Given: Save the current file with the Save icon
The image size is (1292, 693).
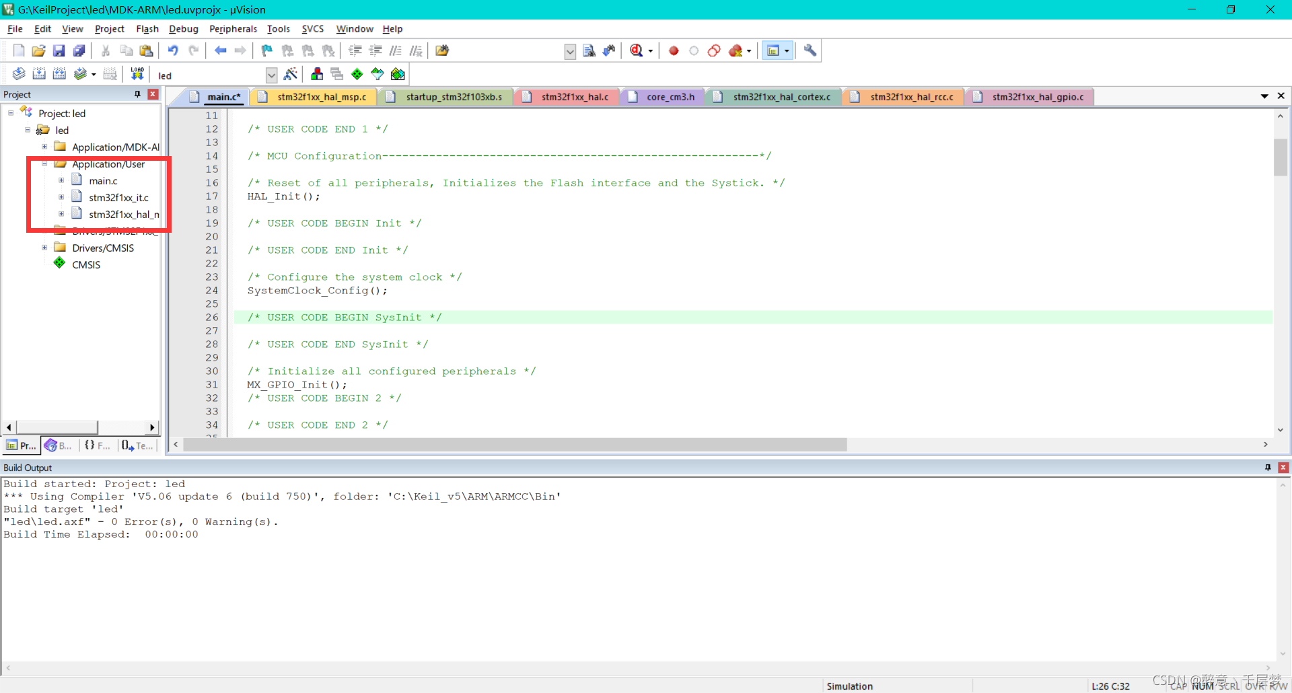Looking at the screenshot, I should point(59,50).
